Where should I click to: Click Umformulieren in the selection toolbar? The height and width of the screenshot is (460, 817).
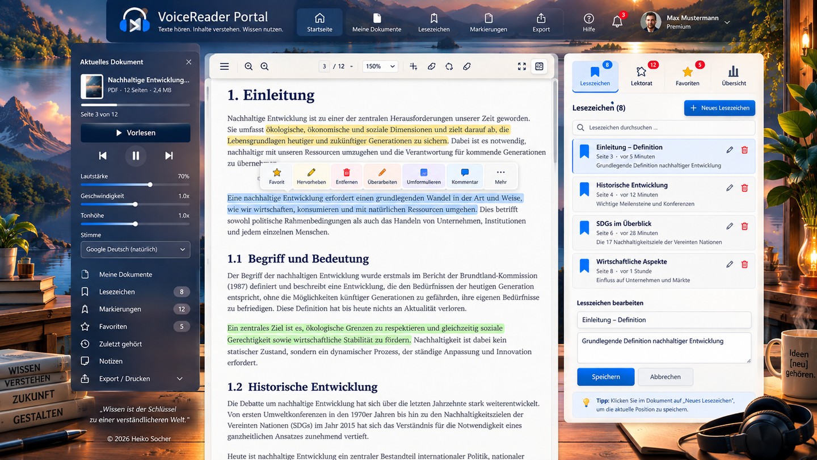424,176
